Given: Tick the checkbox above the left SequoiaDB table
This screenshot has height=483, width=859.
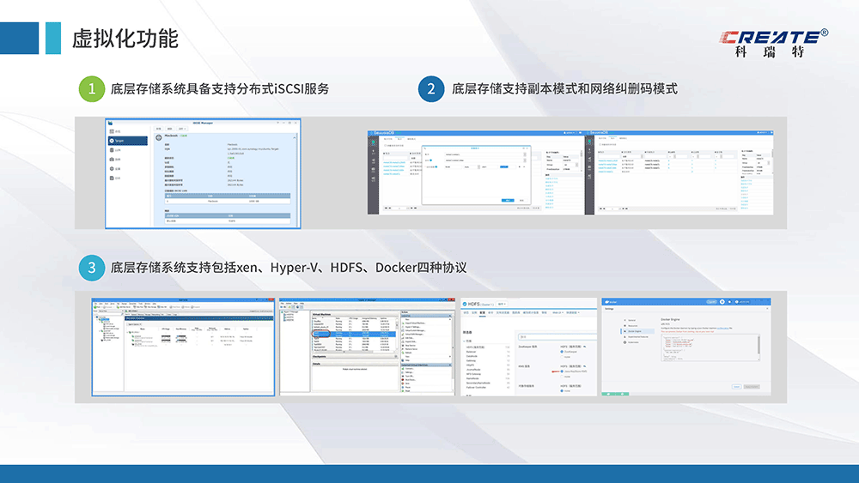Looking at the screenshot, I should pyautogui.click(x=385, y=145).
